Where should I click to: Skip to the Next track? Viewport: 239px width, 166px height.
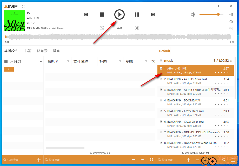point(152,15)
